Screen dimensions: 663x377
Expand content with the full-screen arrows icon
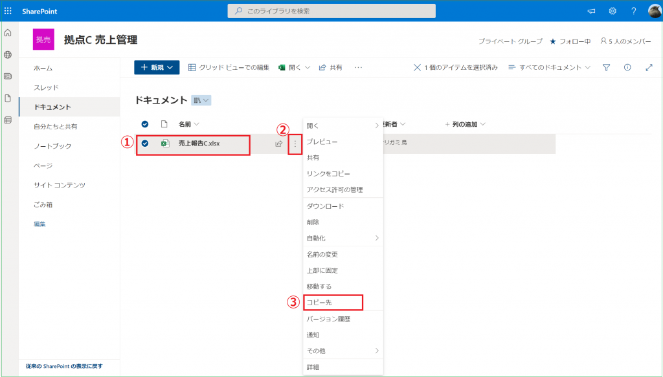click(649, 67)
